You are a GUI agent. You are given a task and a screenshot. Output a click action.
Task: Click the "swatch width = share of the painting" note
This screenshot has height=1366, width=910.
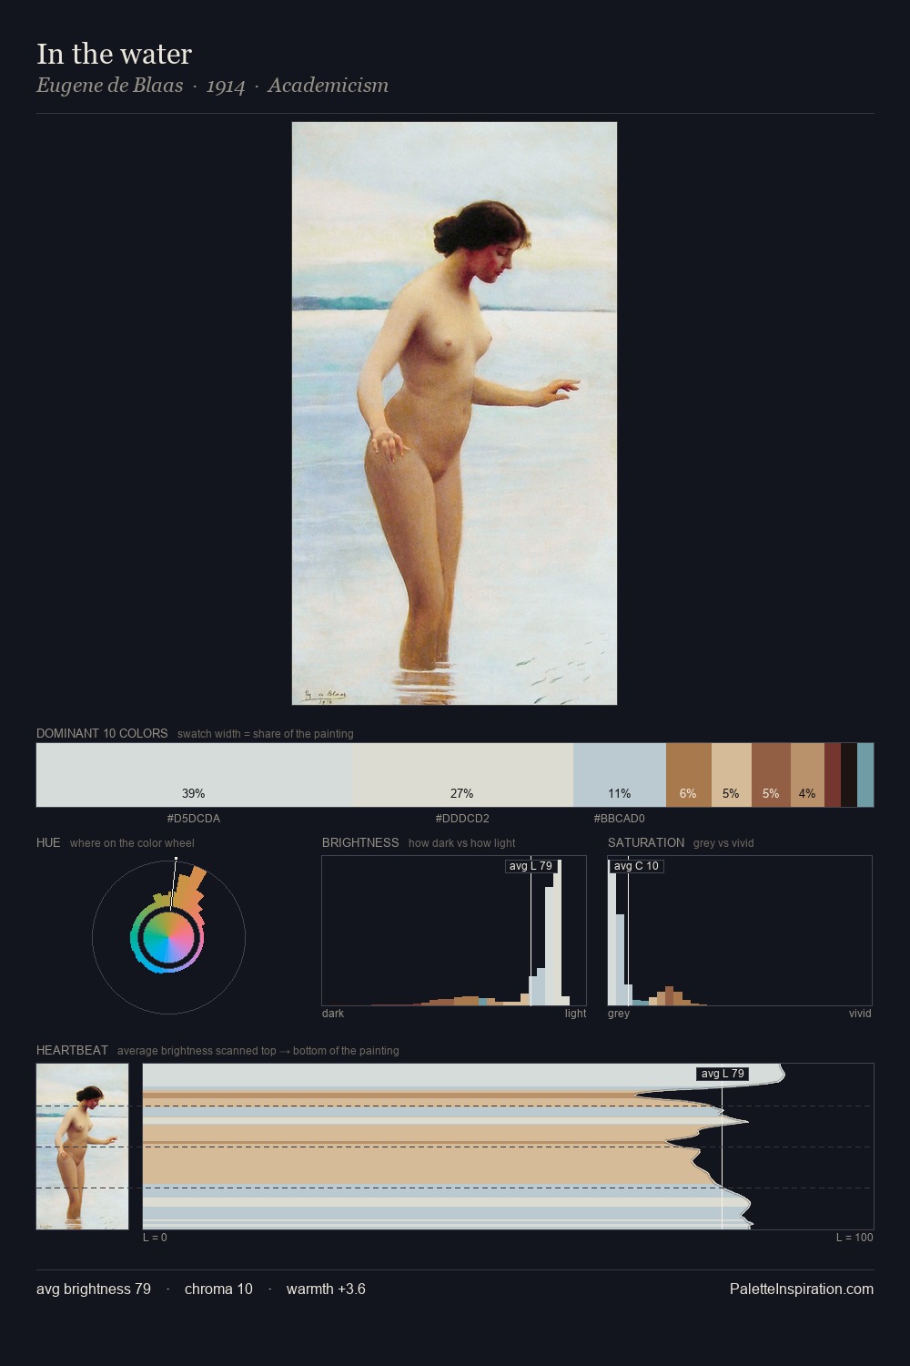click(x=266, y=734)
